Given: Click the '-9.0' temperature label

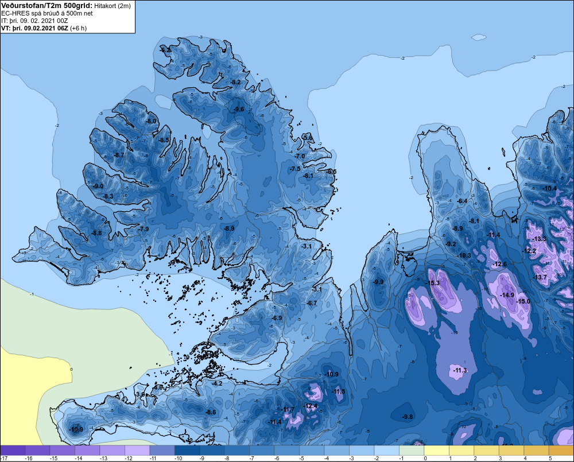Looking at the screenshot, I should (98, 186).
